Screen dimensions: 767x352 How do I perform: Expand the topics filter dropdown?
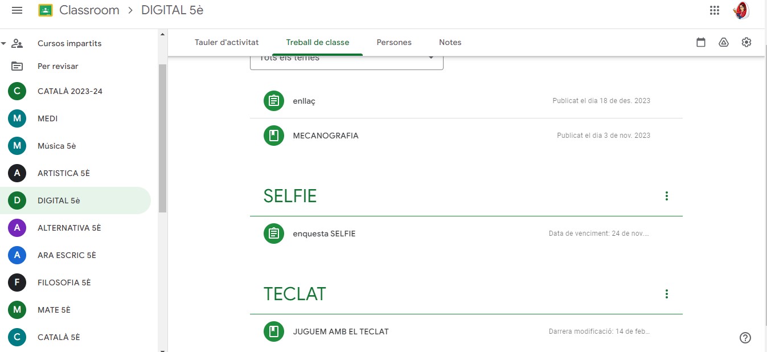431,58
